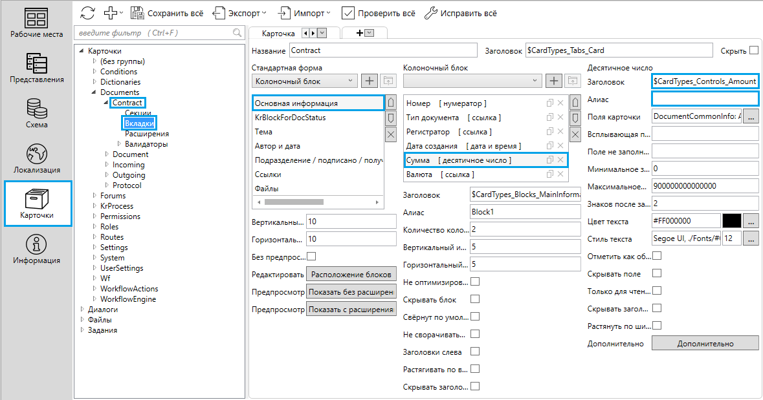Click the search icon in the filter field
The height and width of the screenshot is (400, 763).
pyautogui.click(x=237, y=33)
